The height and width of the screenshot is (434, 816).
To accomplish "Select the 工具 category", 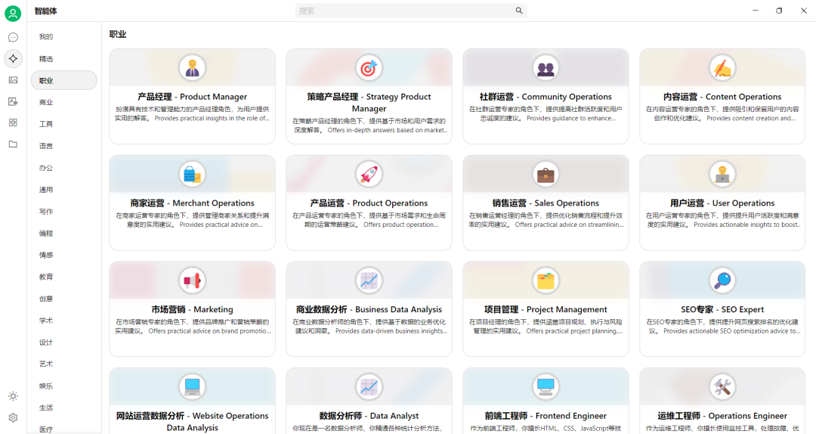I will [63, 124].
